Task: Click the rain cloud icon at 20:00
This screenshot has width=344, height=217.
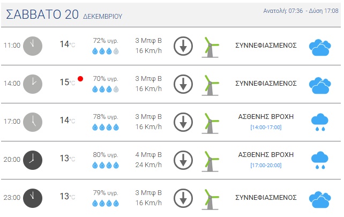Action: click(x=319, y=160)
